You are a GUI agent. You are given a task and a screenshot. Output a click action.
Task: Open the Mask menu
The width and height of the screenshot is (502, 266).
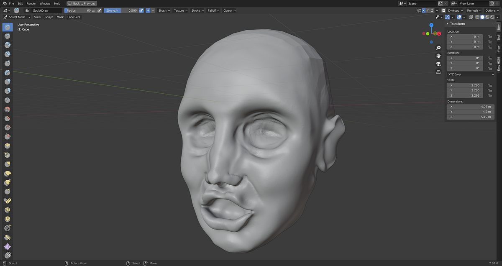[60, 17]
